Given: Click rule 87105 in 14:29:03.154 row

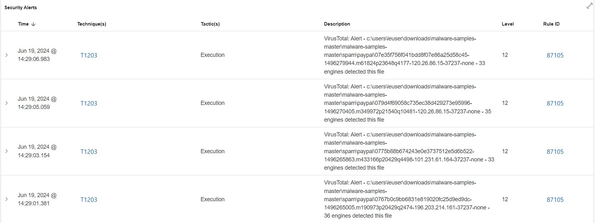Looking at the screenshot, I should pos(555,152).
